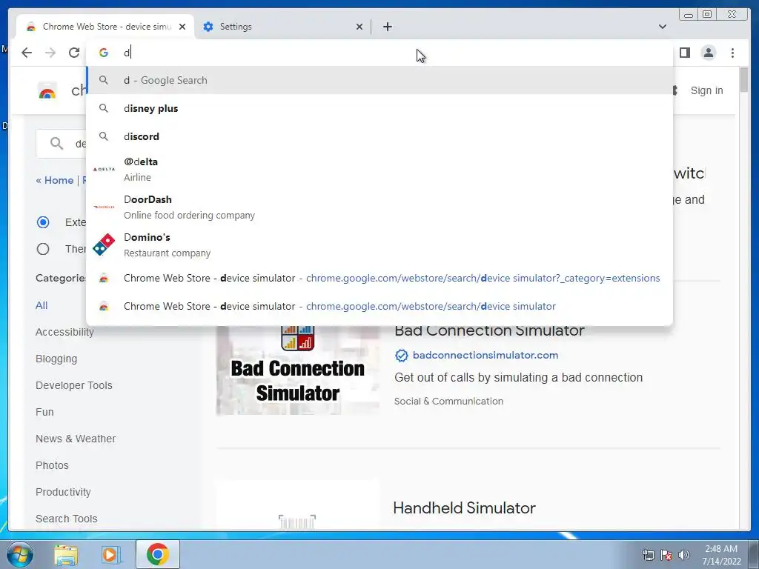Close the Chrome Web Store tab

click(x=182, y=27)
